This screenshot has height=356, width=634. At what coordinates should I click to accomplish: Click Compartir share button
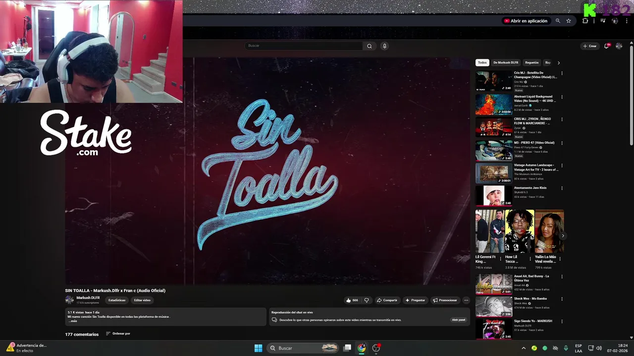click(387, 300)
